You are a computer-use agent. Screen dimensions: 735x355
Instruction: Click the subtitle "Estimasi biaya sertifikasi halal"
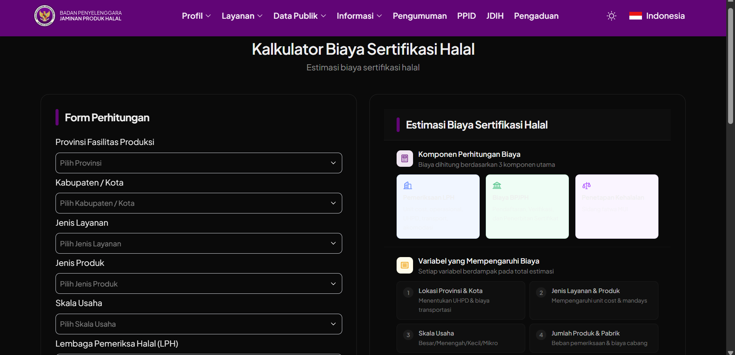(363, 67)
